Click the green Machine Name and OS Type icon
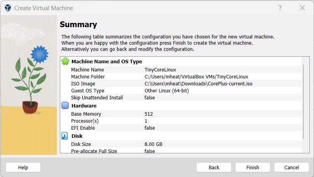 tap(65, 61)
